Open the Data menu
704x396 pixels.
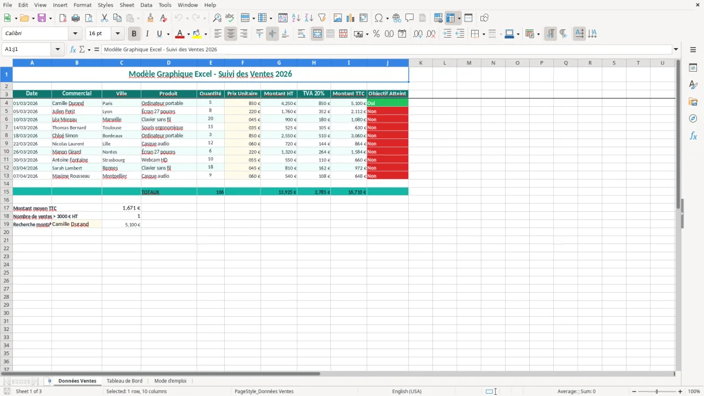(x=146, y=5)
